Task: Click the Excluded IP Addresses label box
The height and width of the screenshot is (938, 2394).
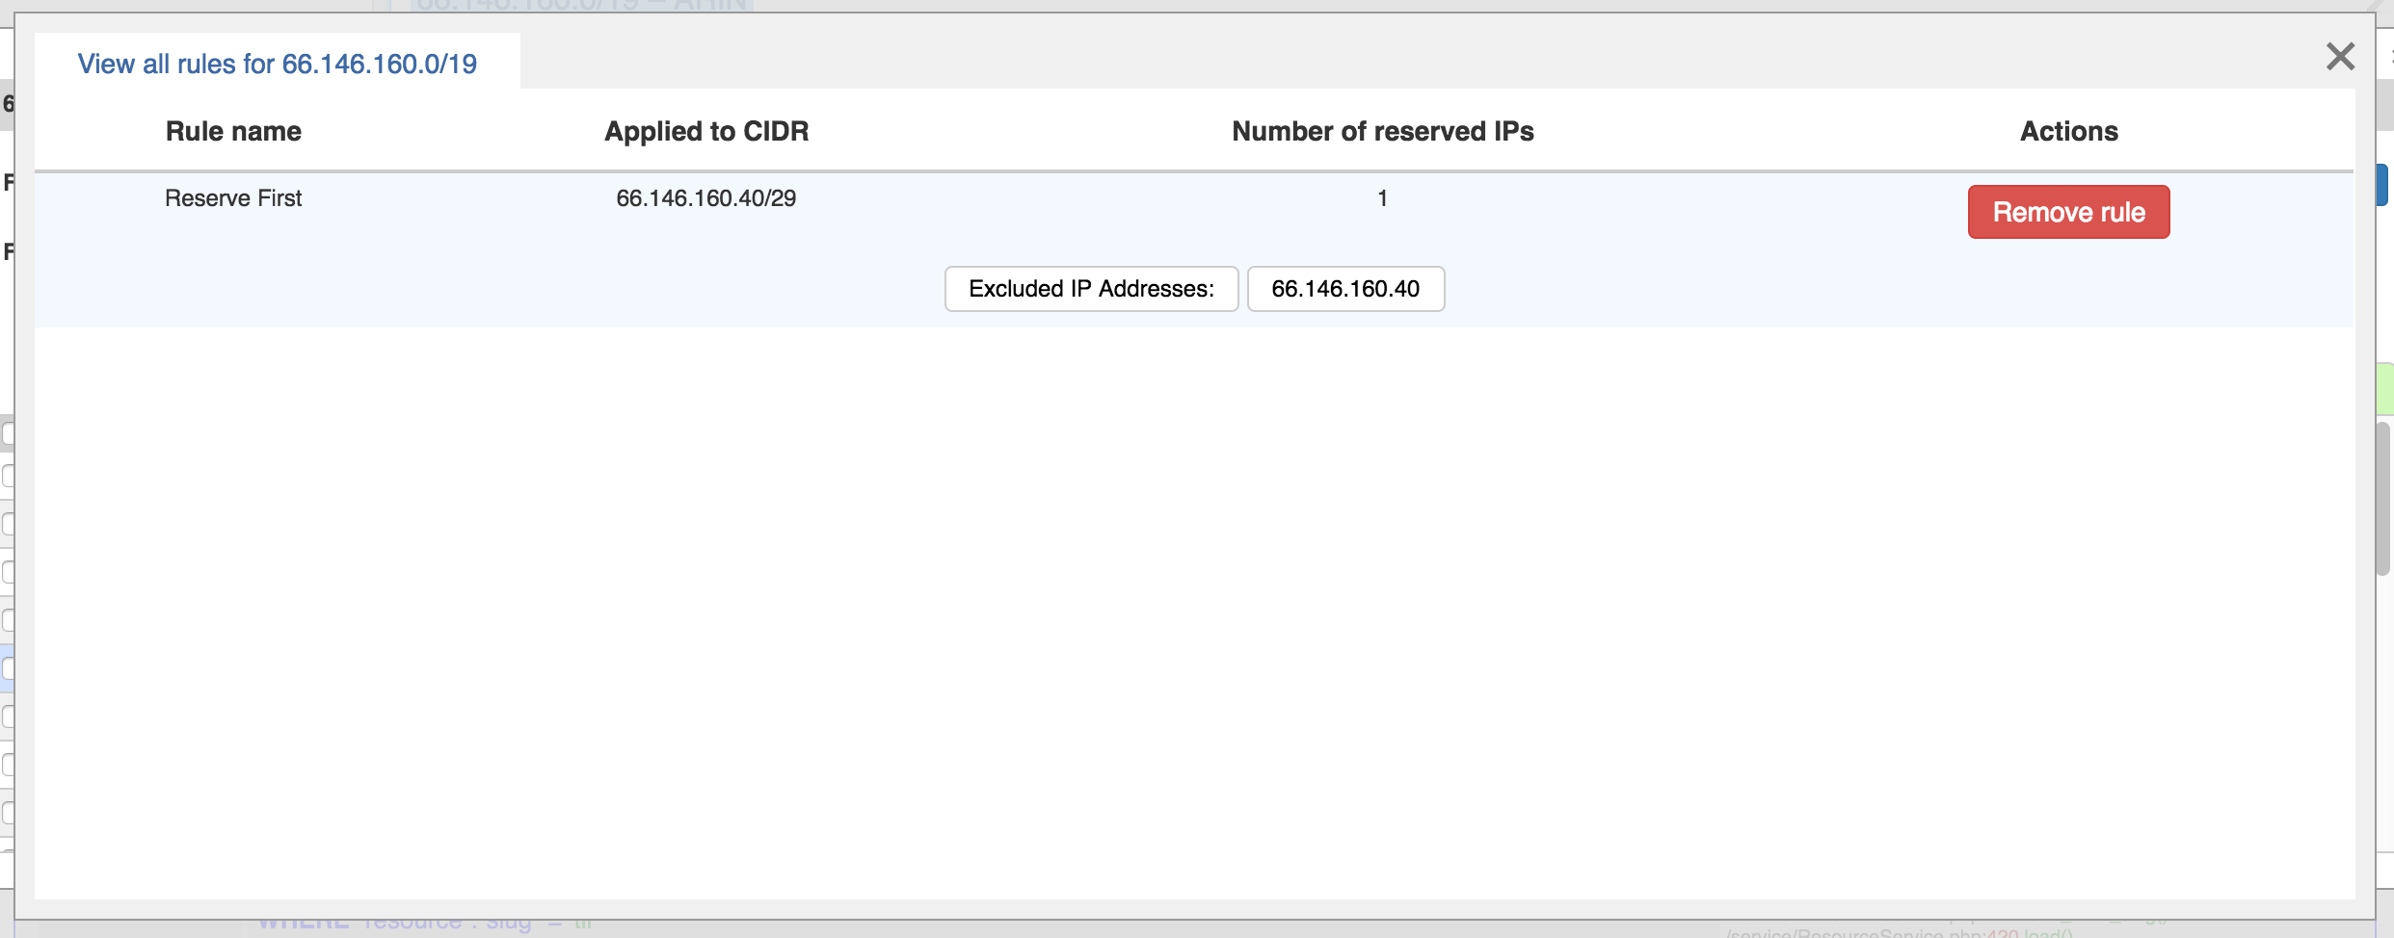Action: [1091, 289]
